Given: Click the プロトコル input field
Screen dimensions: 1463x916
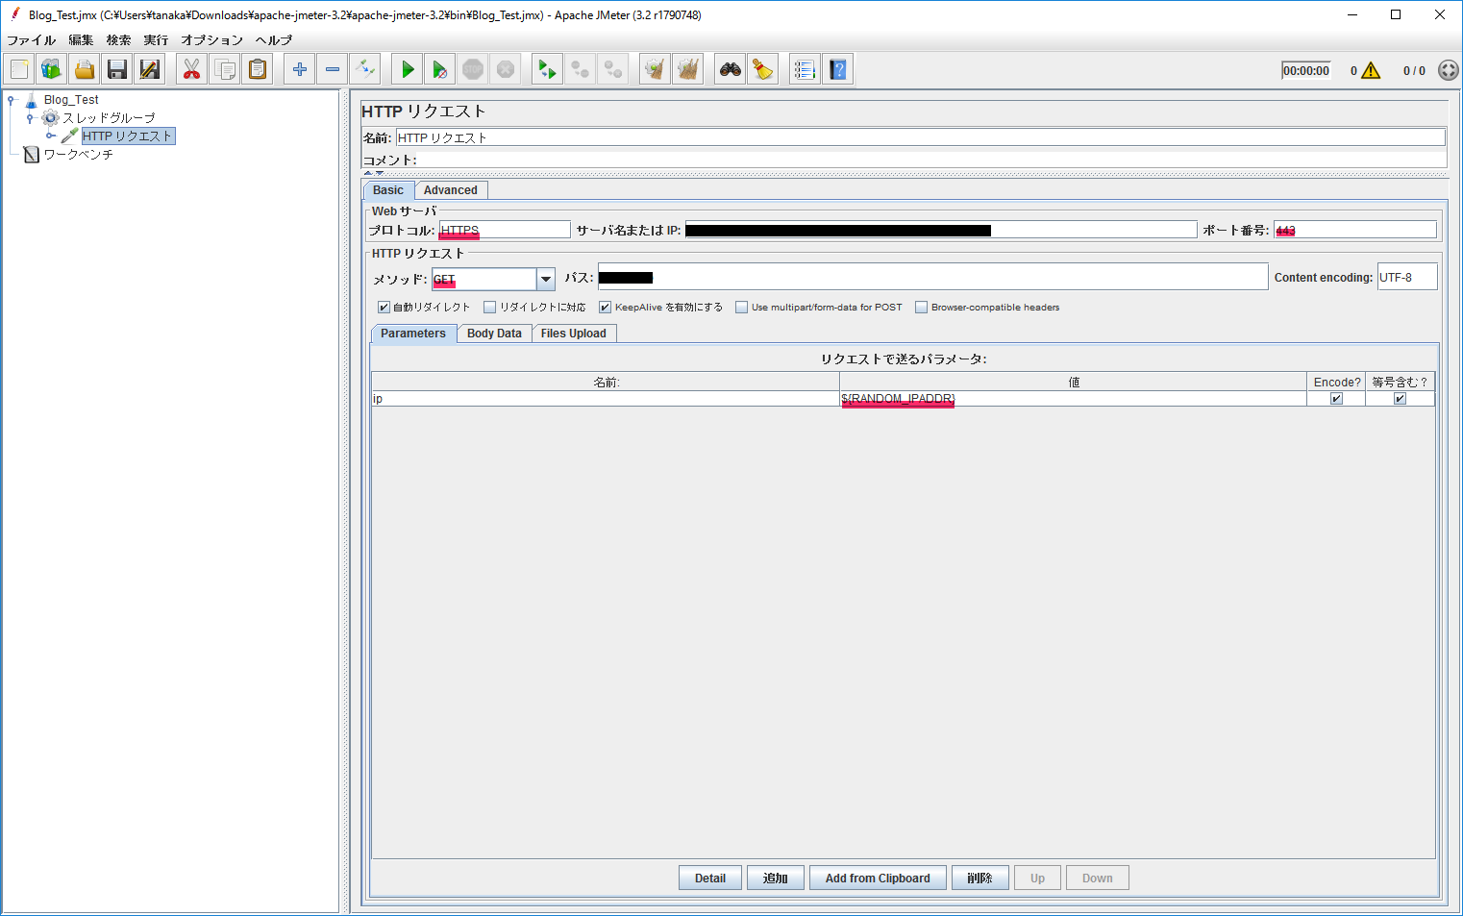Looking at the screenshot, I should click(x=505, y=230).
